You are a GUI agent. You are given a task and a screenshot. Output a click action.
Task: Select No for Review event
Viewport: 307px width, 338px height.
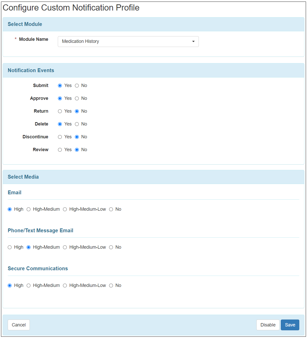[77, 150]
